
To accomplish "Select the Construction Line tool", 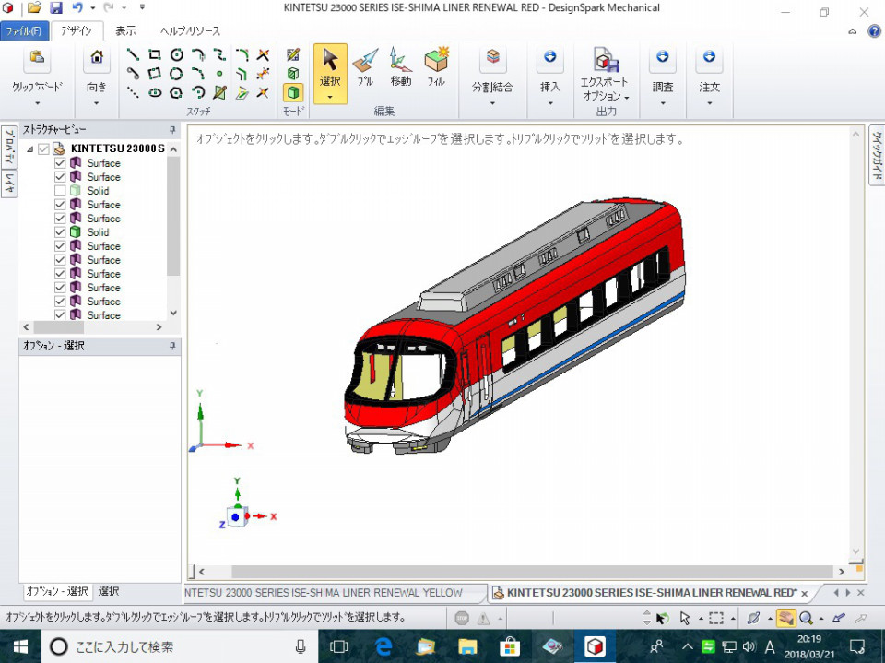I will 133,92.
